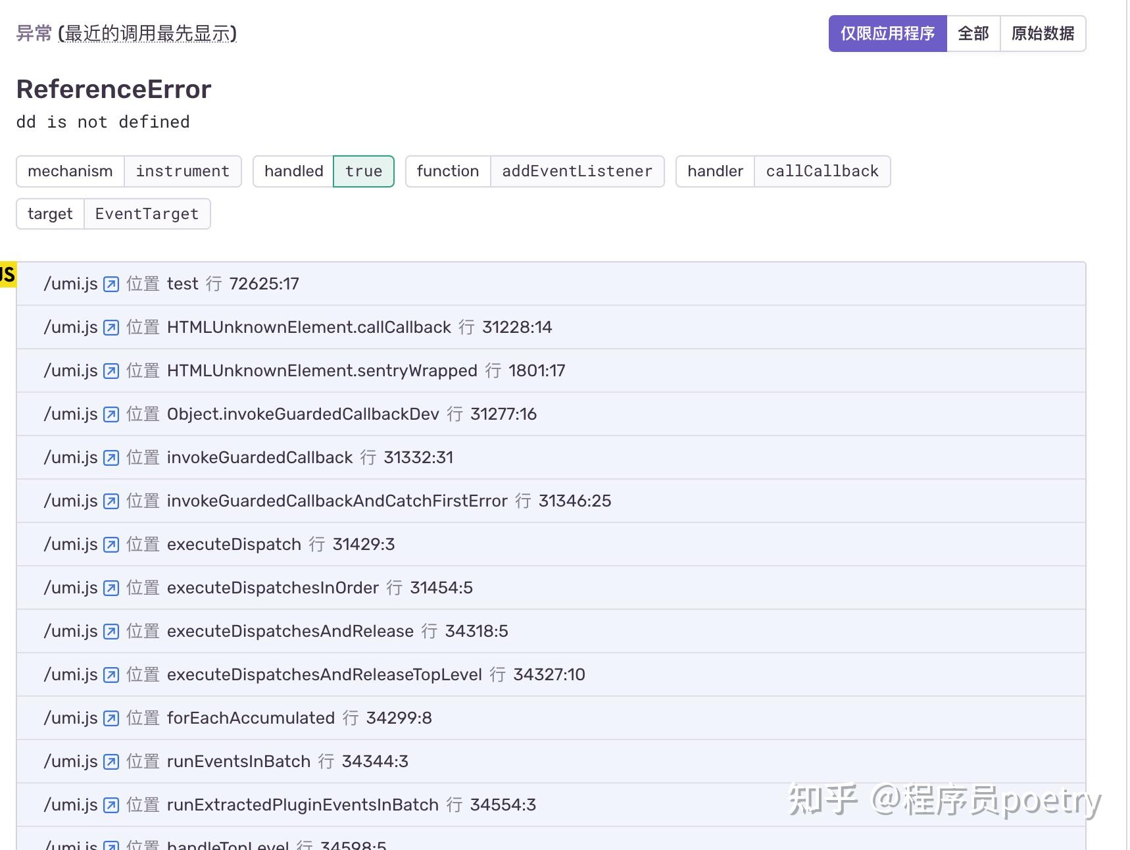
Task: Toggle the target EventTarget tag
Action: pyautogui.click(x=146, y=214)
